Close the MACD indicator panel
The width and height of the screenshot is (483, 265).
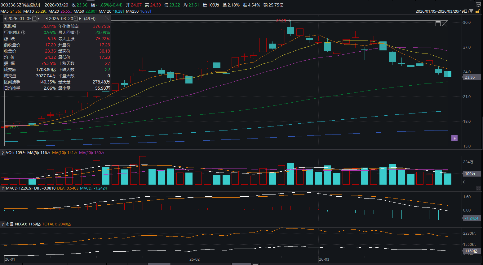[479, 188]
